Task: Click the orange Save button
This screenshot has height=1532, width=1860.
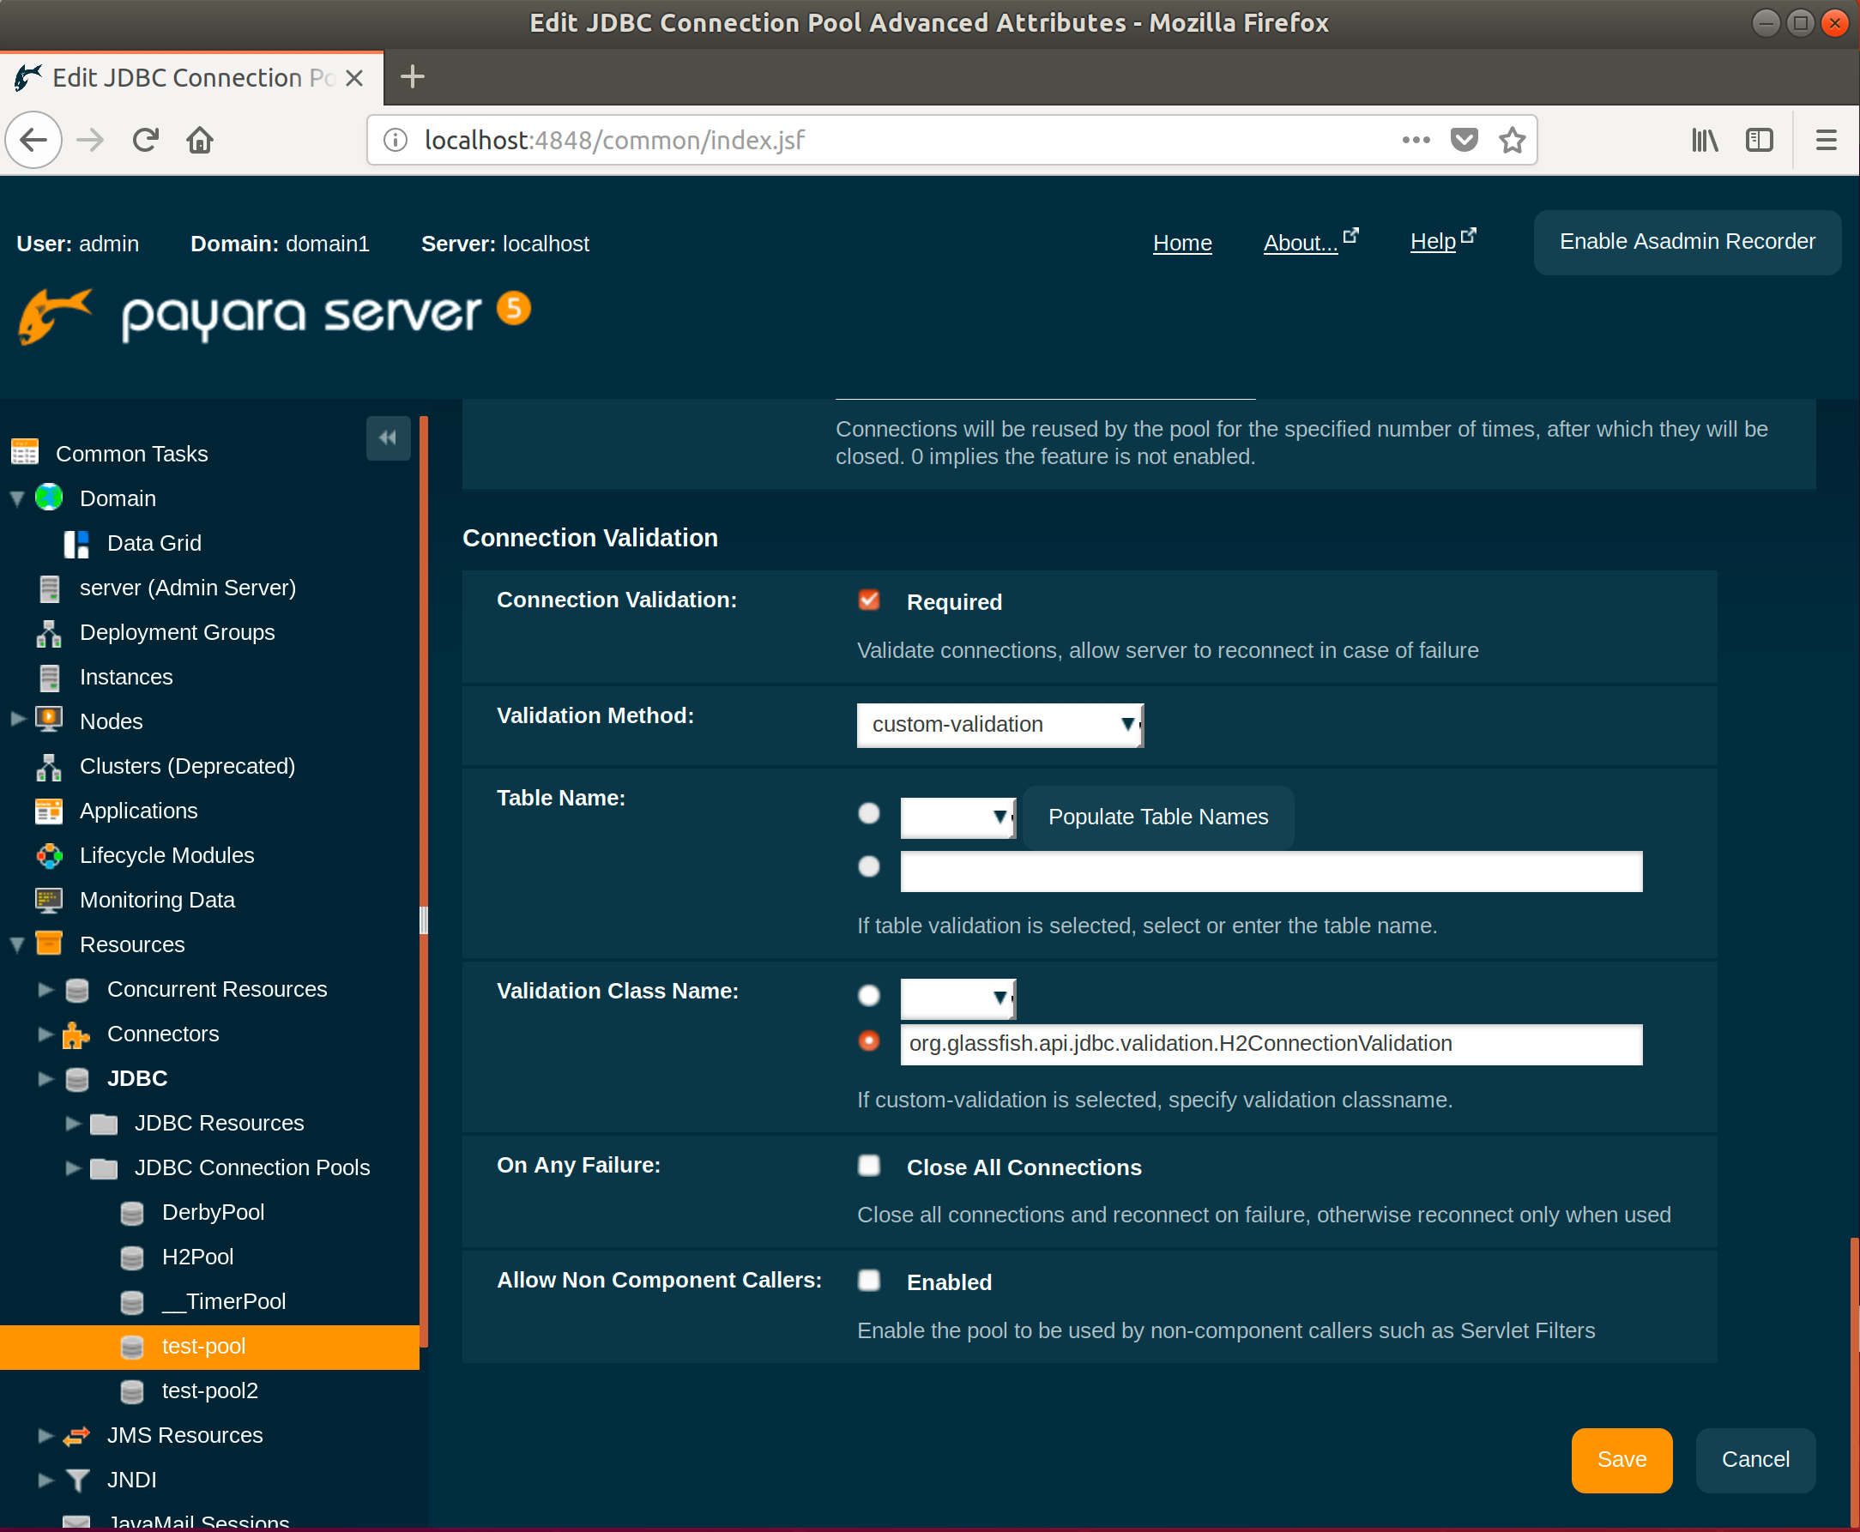Action: pos(1621,1460)
